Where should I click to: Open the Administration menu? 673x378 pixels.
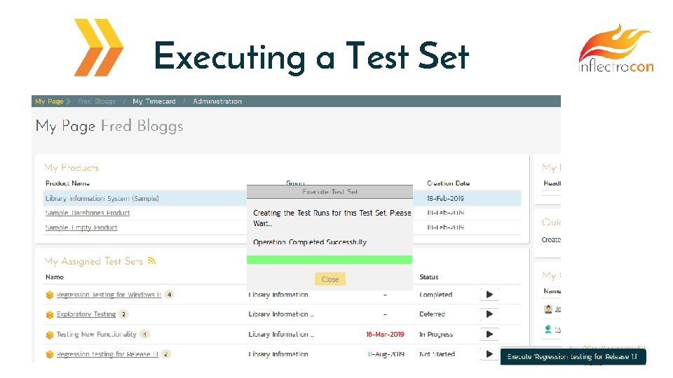(217, 101)
